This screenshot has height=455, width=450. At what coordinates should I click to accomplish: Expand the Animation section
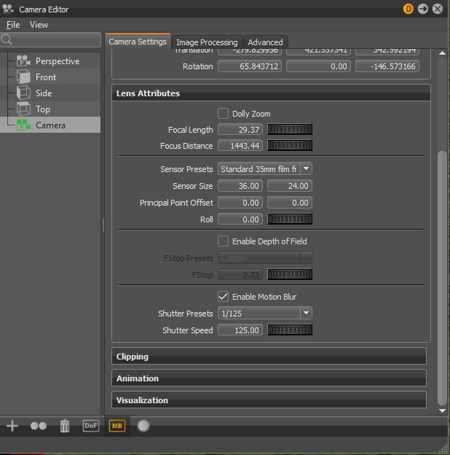(269, 378)
